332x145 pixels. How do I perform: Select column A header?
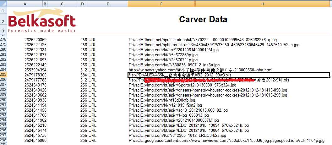point(25,4)
